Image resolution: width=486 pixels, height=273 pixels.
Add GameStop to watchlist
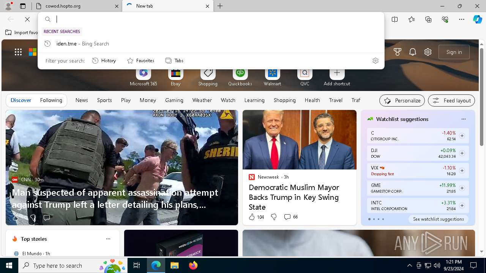(x=462, y=188)
